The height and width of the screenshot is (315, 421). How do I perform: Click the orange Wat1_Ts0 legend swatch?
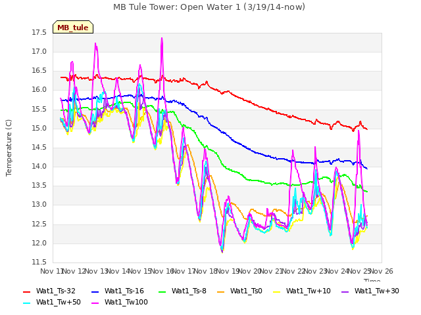click(221, 291)
